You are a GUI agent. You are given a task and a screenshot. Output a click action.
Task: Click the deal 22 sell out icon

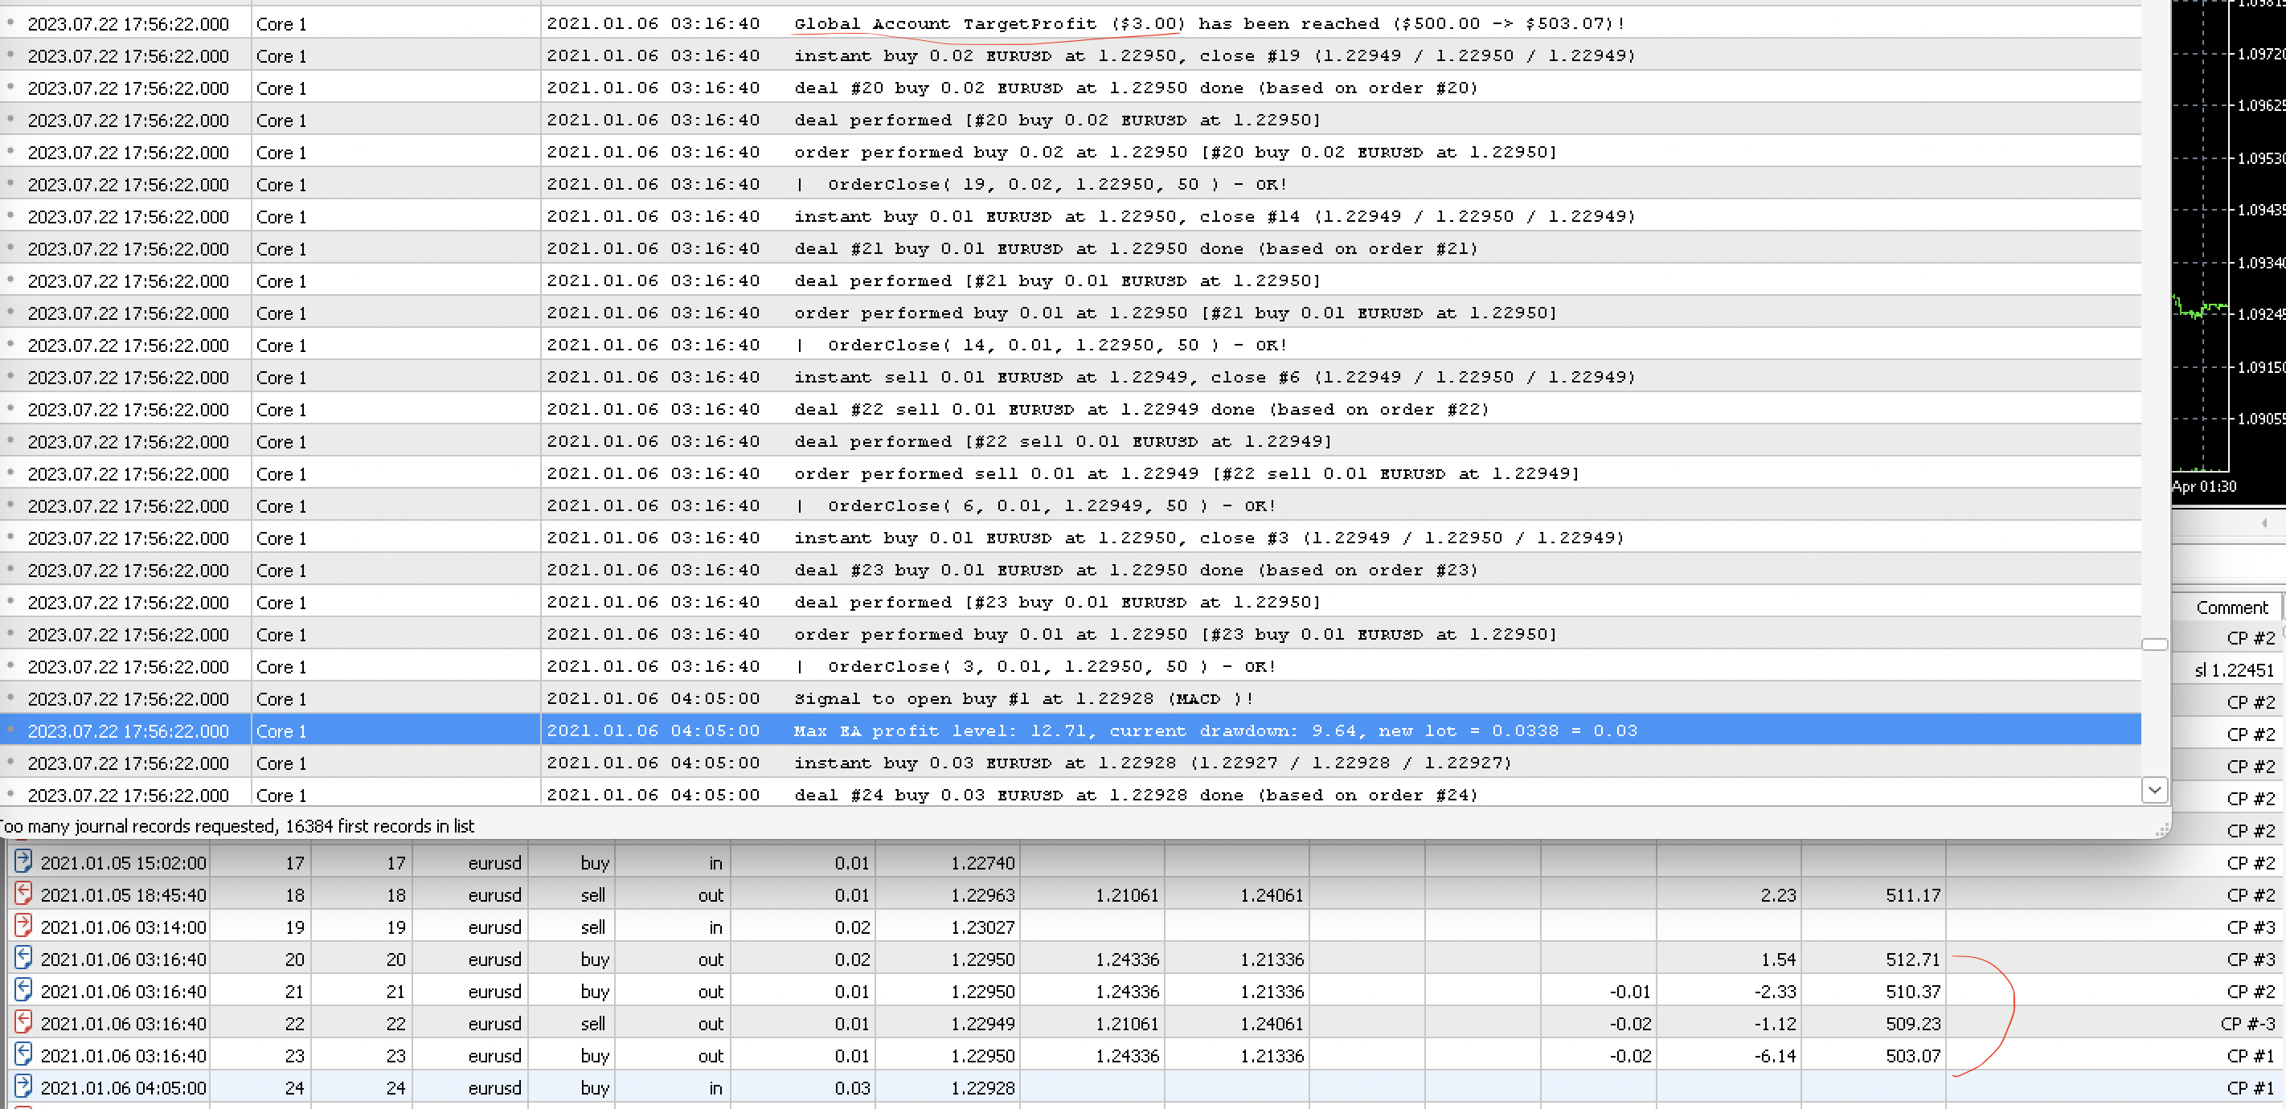tap(23, 1022)
